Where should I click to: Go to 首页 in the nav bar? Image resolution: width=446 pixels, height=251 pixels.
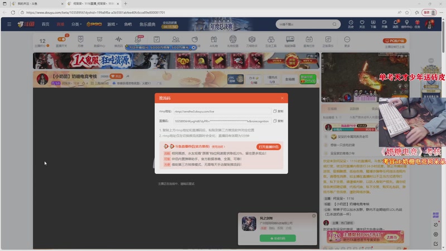tap(46, 24)
